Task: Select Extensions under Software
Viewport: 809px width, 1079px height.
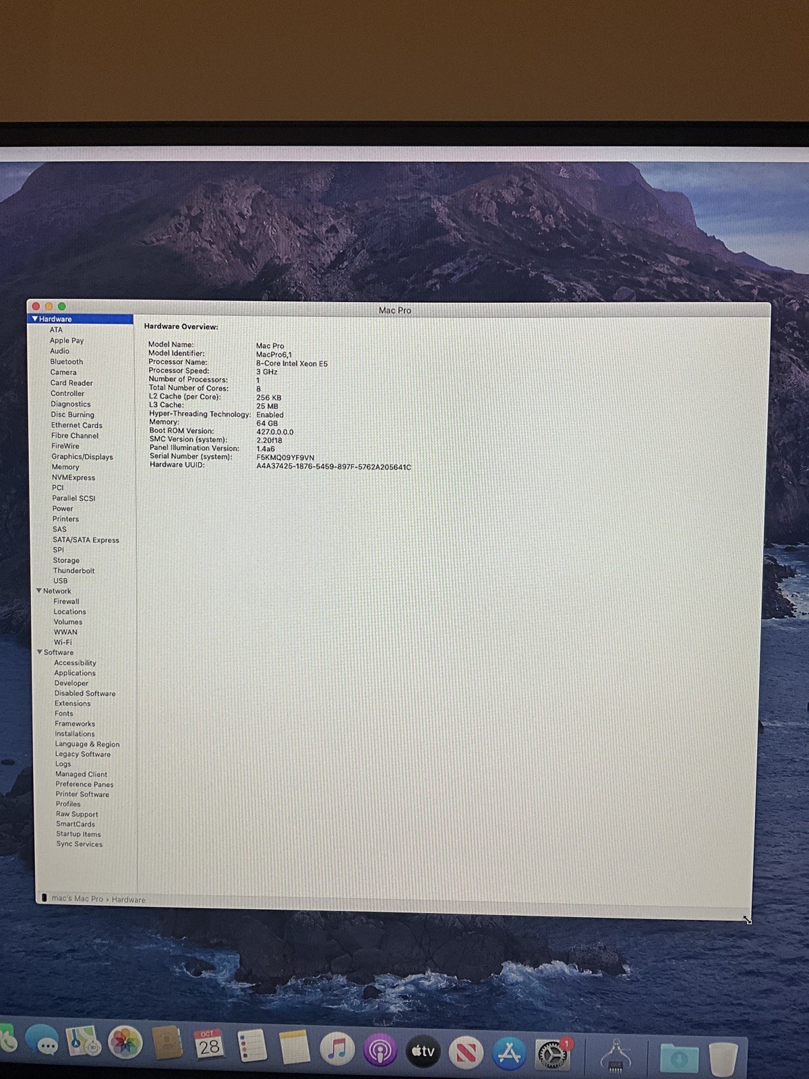Action: coord(72,703)
